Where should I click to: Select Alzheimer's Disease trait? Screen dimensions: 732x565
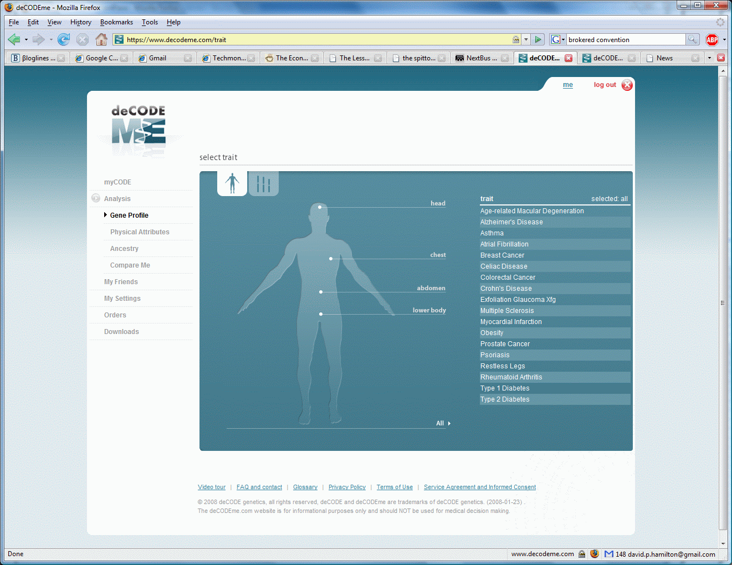pos(555,222)
